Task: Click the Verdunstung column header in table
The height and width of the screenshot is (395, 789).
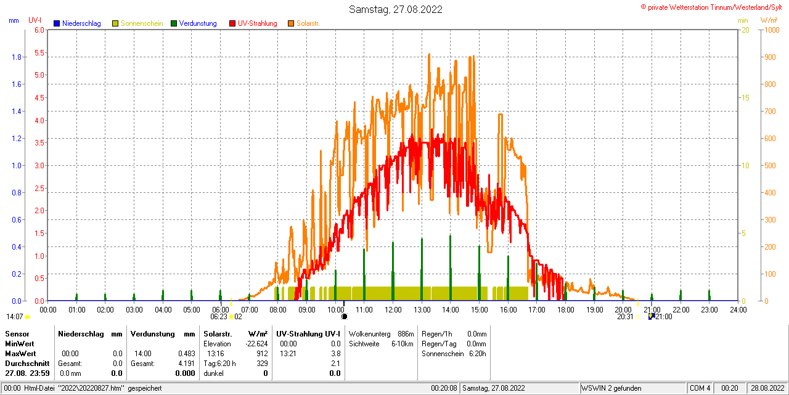Action: tap(152, 334)
